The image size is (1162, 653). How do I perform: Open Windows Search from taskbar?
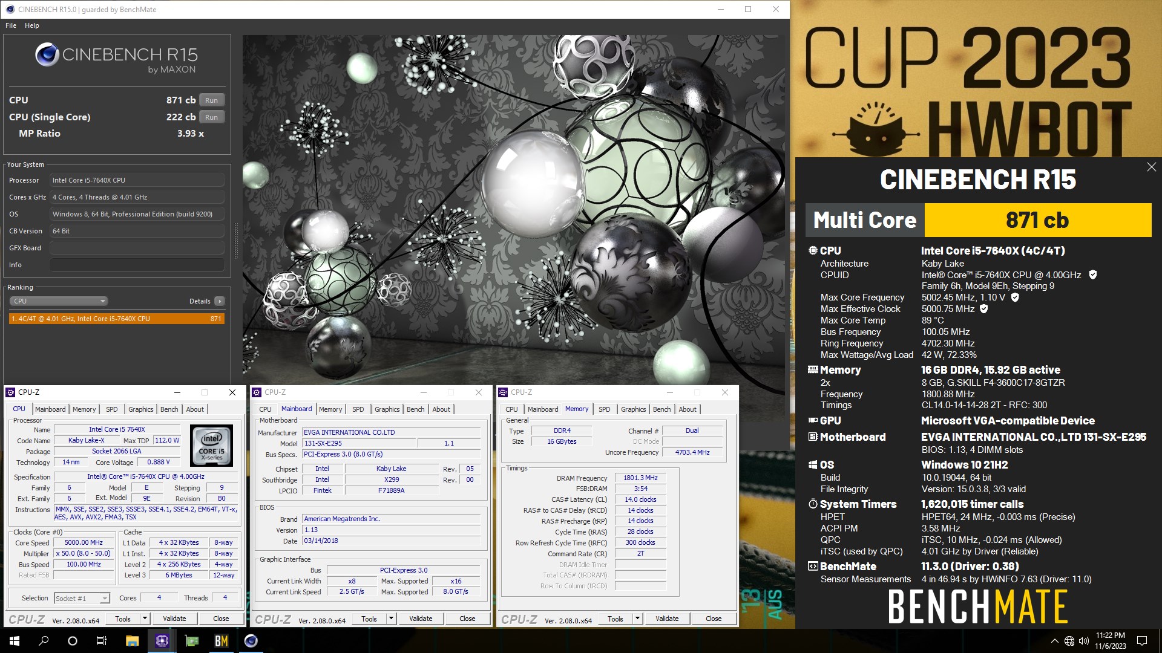click(44, 641)
